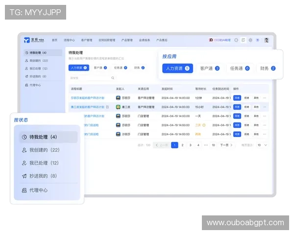Click the 流程标题 column header
This screenshot has width=294, height=235.
tap(76, 89)
